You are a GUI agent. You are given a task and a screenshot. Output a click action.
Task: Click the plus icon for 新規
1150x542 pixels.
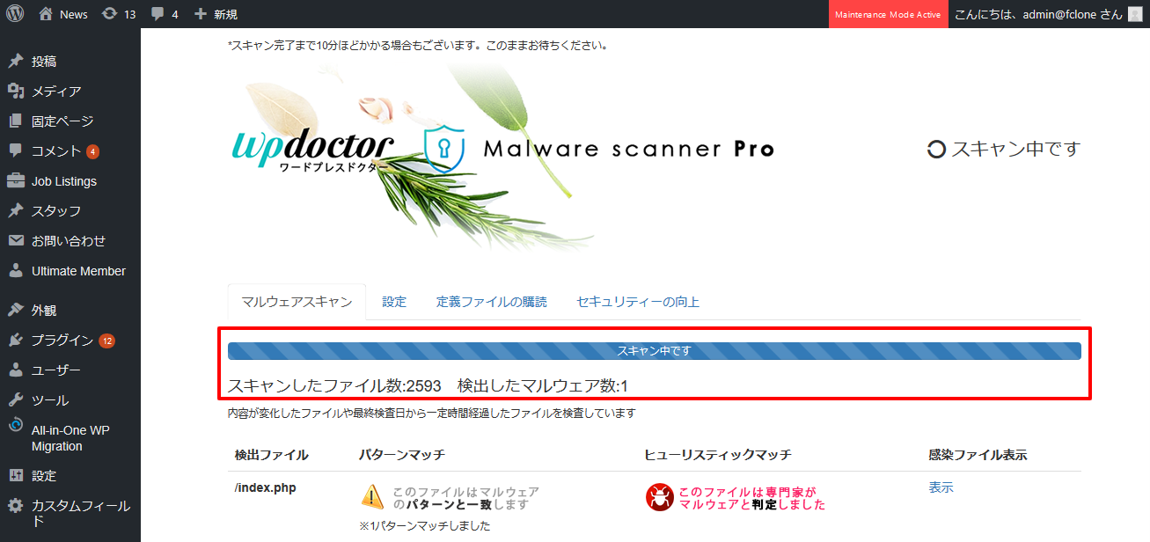201,14
